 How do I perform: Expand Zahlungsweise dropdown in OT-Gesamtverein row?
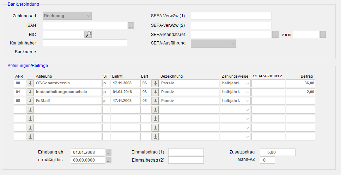235,83
